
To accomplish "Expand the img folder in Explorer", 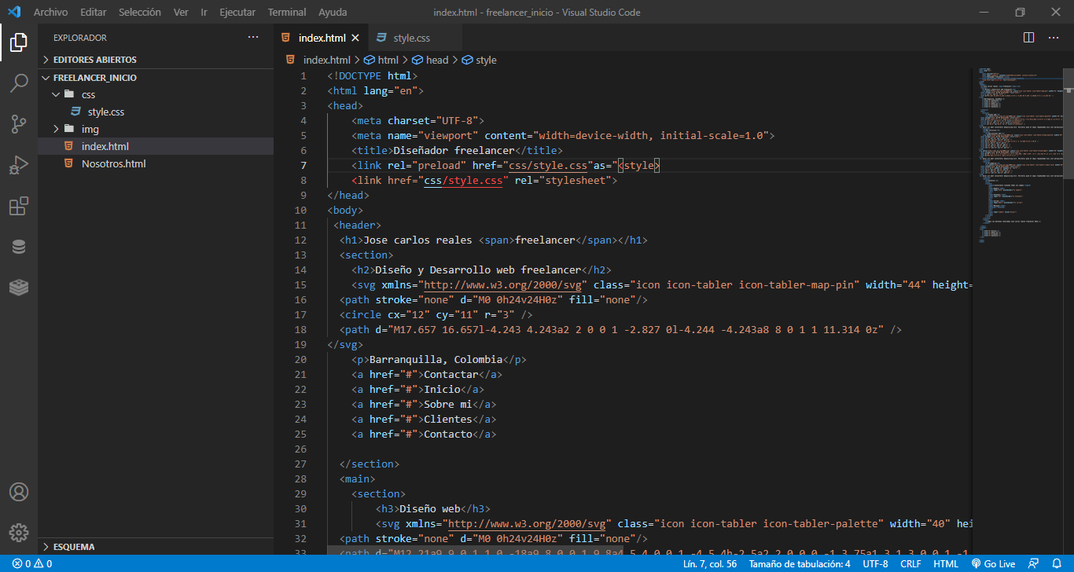I will [x=156, y=129].
